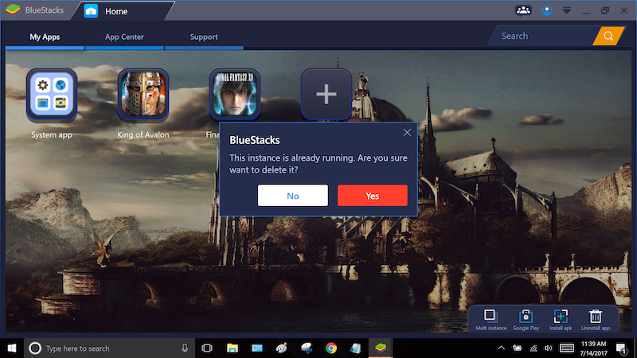Image resolution: width=637 pixels, height=358 pixels.
Task: Minimize the BlueStacks window
Action: pos(586,11)
